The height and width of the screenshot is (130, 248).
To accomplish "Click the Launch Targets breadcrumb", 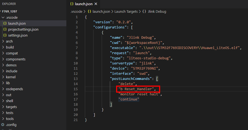I will (126, 11).
